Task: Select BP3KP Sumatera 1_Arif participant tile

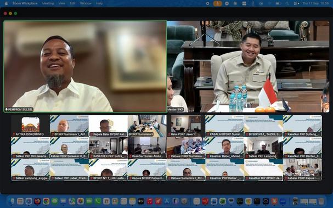Action: [69, 126]
